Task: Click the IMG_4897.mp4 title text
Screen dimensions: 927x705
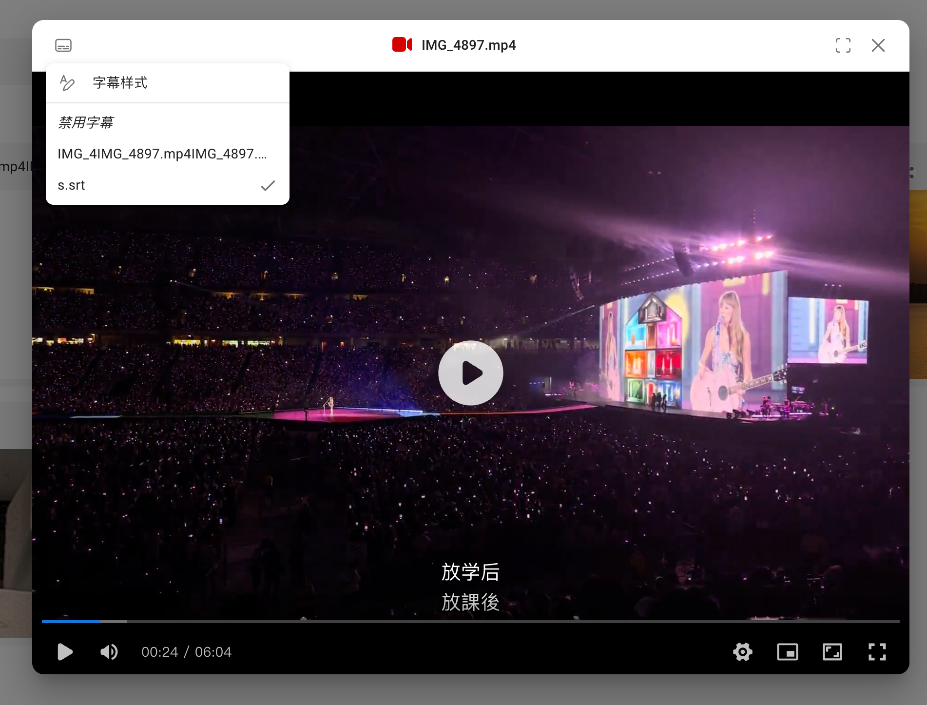Action: 468,45
